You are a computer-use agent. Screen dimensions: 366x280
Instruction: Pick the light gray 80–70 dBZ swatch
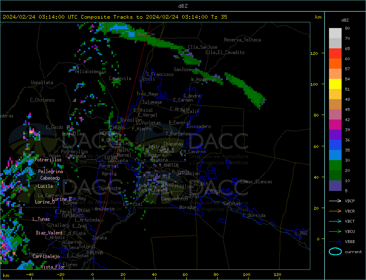pyautogui.click(x=335, y=33)
